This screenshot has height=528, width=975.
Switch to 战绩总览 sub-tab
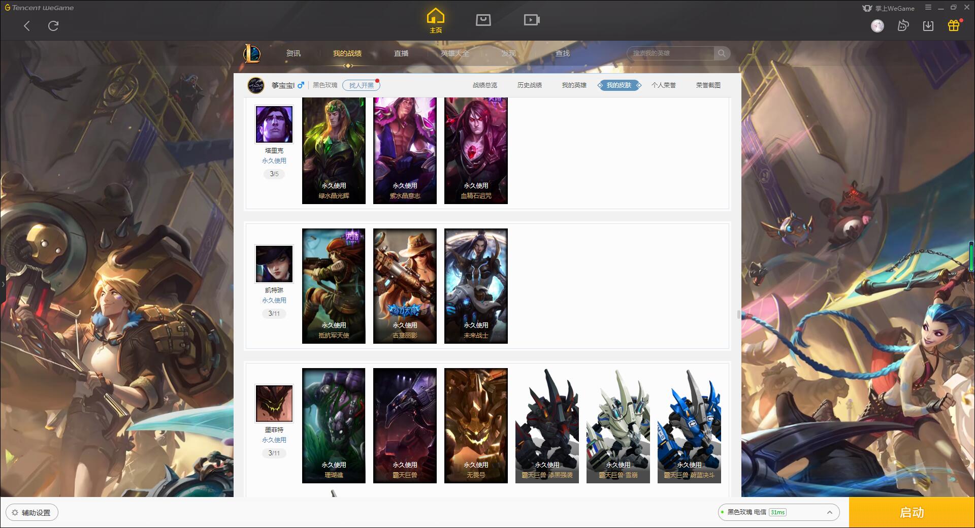point(485,85)
